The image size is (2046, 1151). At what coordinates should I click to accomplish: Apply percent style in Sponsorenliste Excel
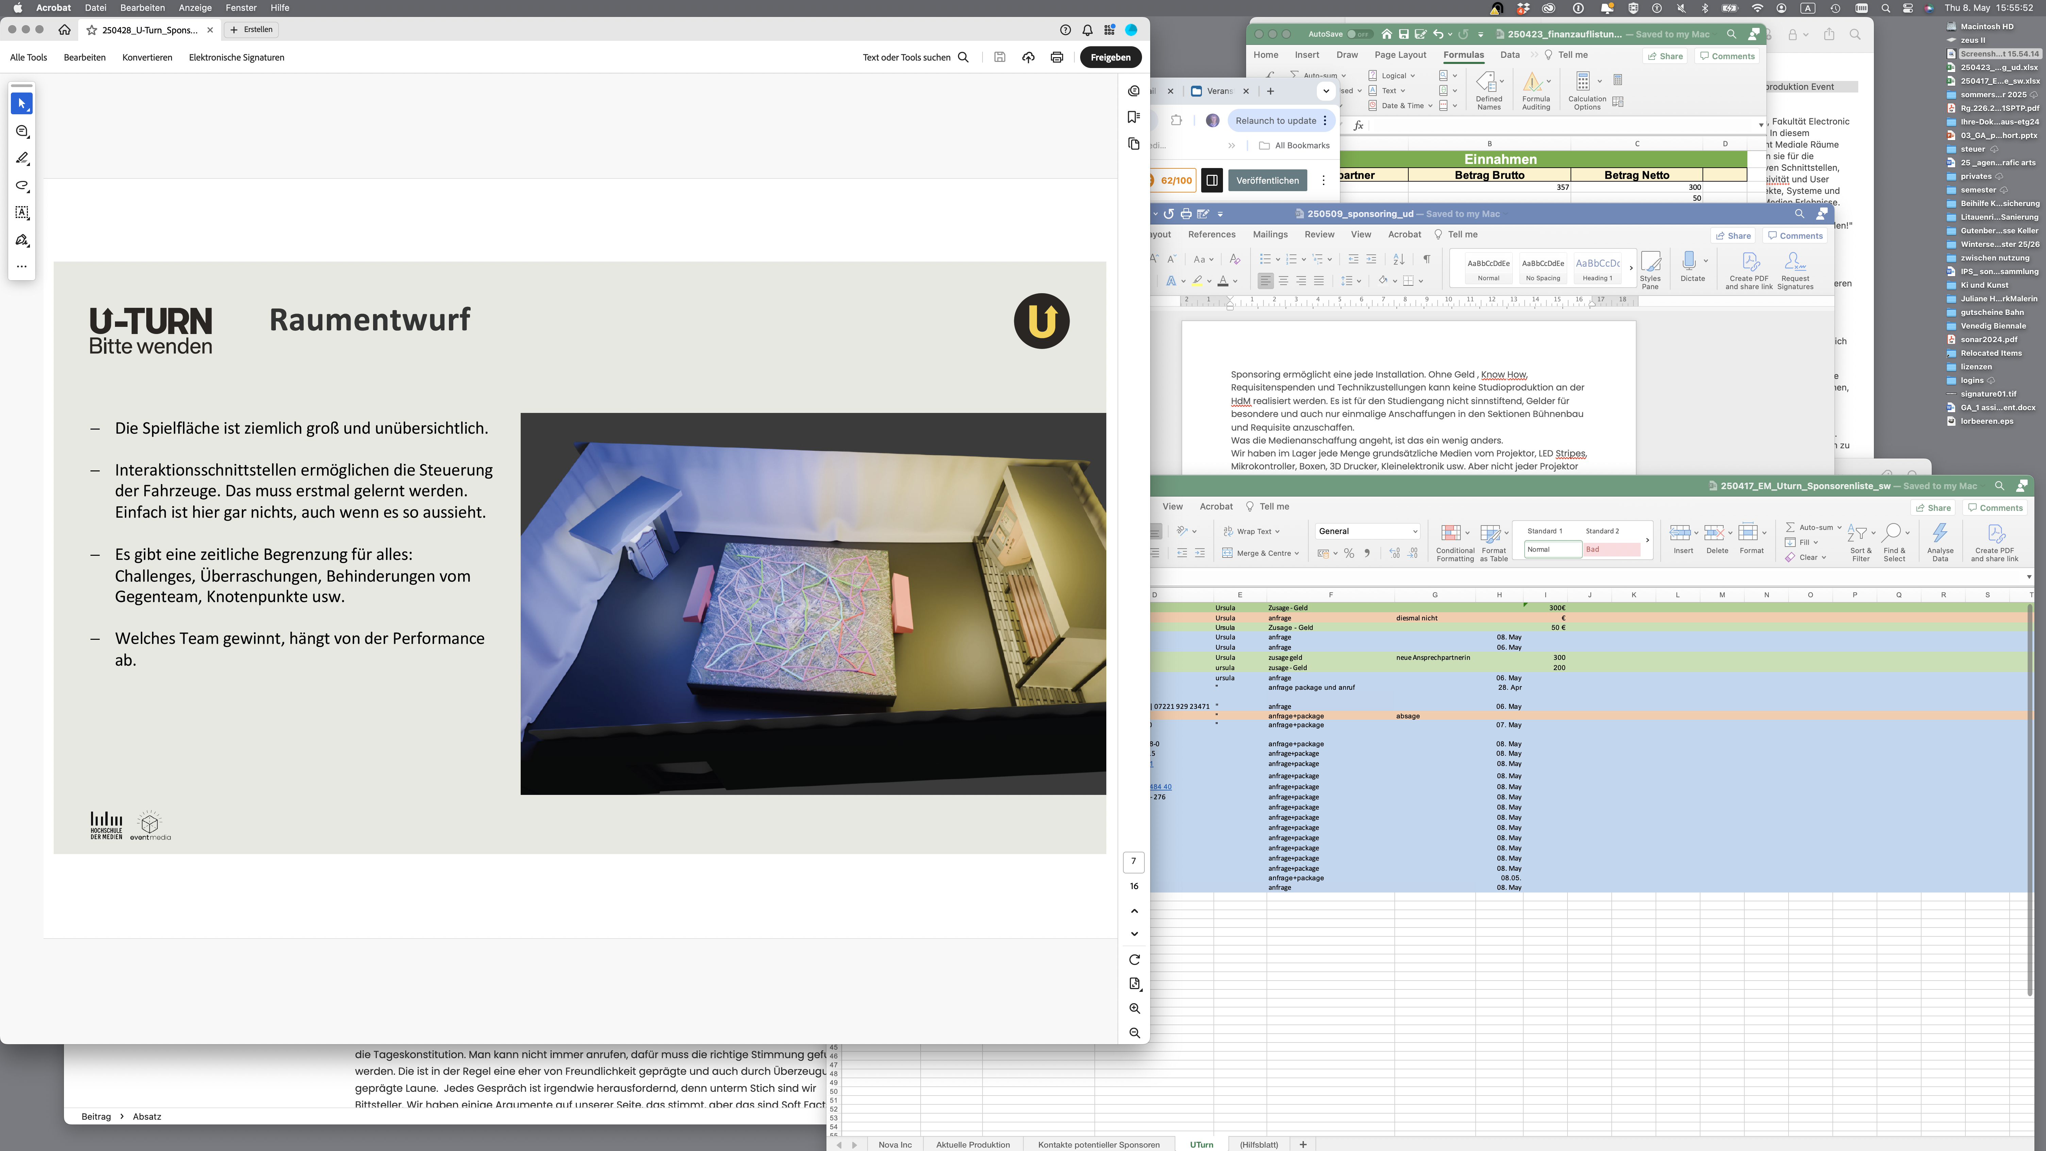[1349, 554]
